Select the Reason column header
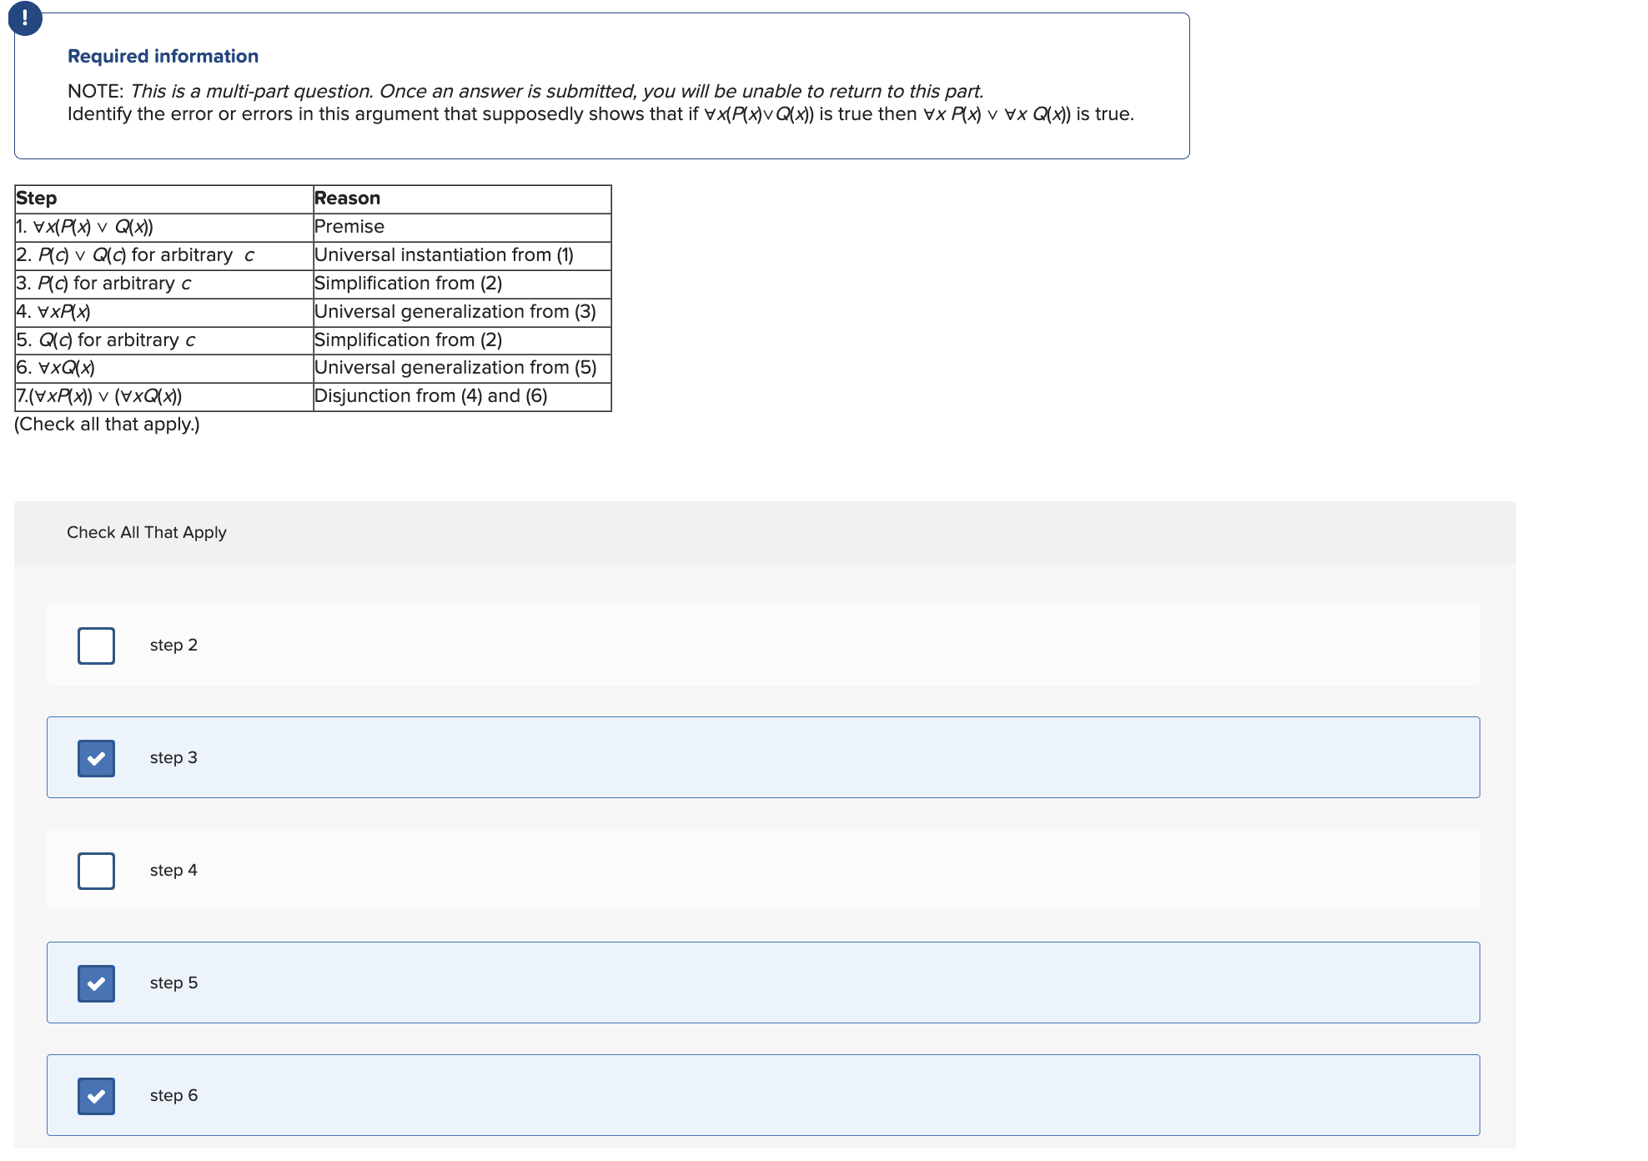The width and height of the screenshot is (1648, 1161). 347,198
